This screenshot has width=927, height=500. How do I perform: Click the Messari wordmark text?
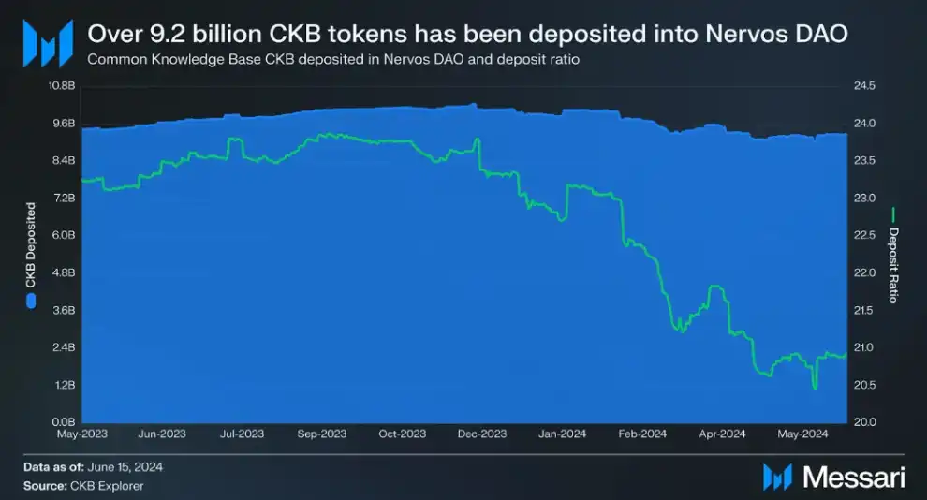(x=854, y=477)
